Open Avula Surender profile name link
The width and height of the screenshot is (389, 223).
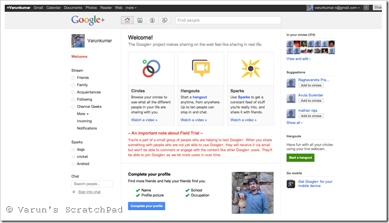(x=311, y=95)
